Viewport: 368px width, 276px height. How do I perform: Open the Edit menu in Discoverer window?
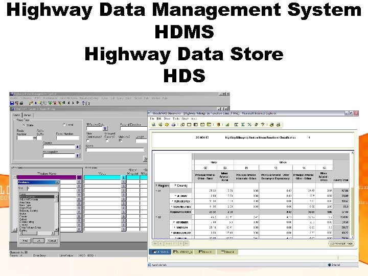(159, 119)
